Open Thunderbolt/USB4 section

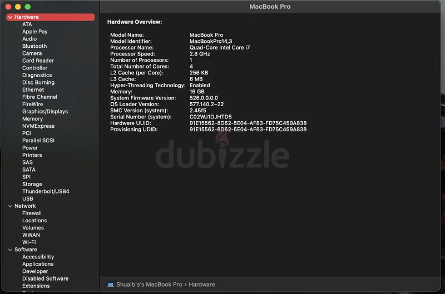46,191
